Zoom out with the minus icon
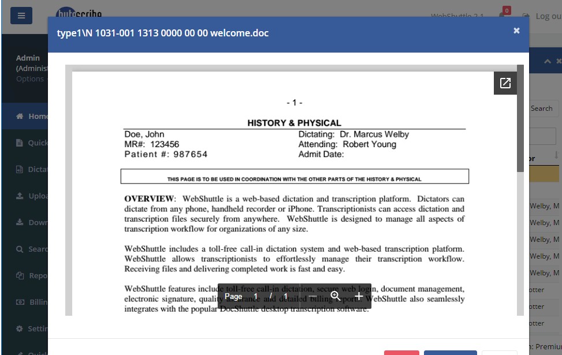 [x=312, y=296]
